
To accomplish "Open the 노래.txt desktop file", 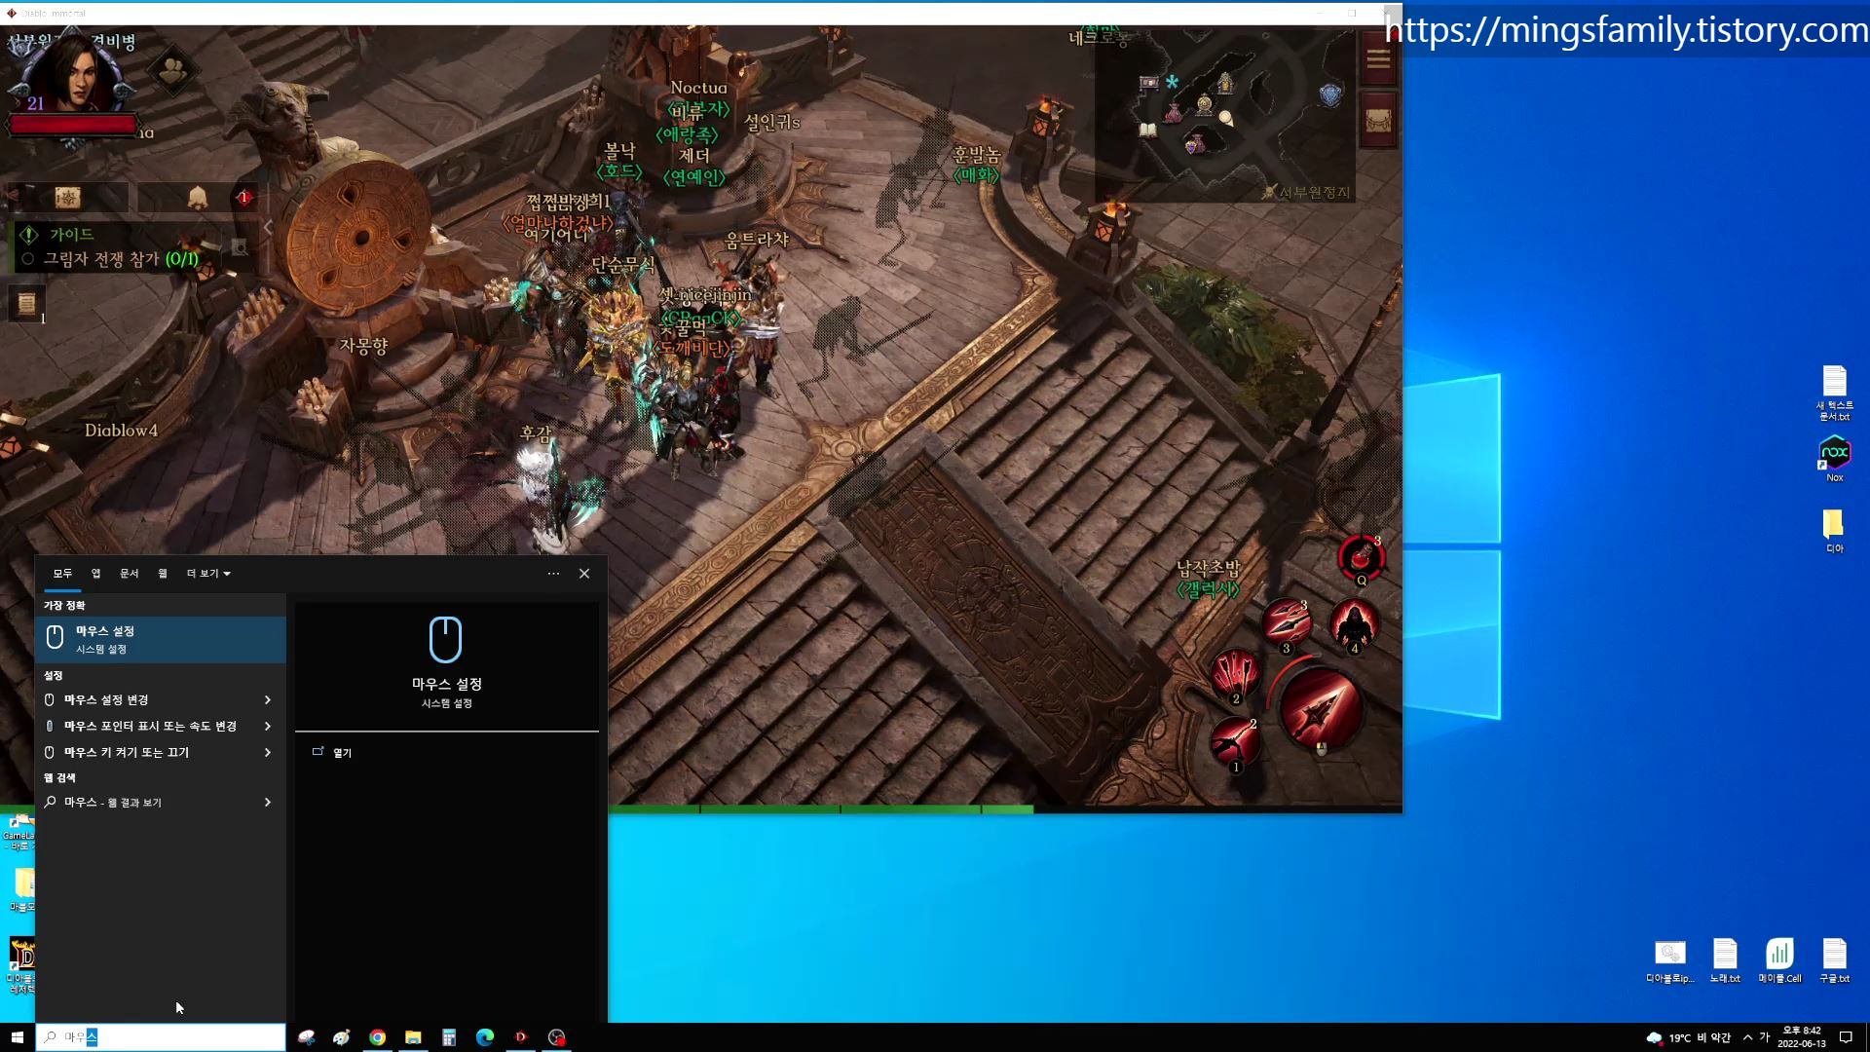I will [x=1724, y=960].
